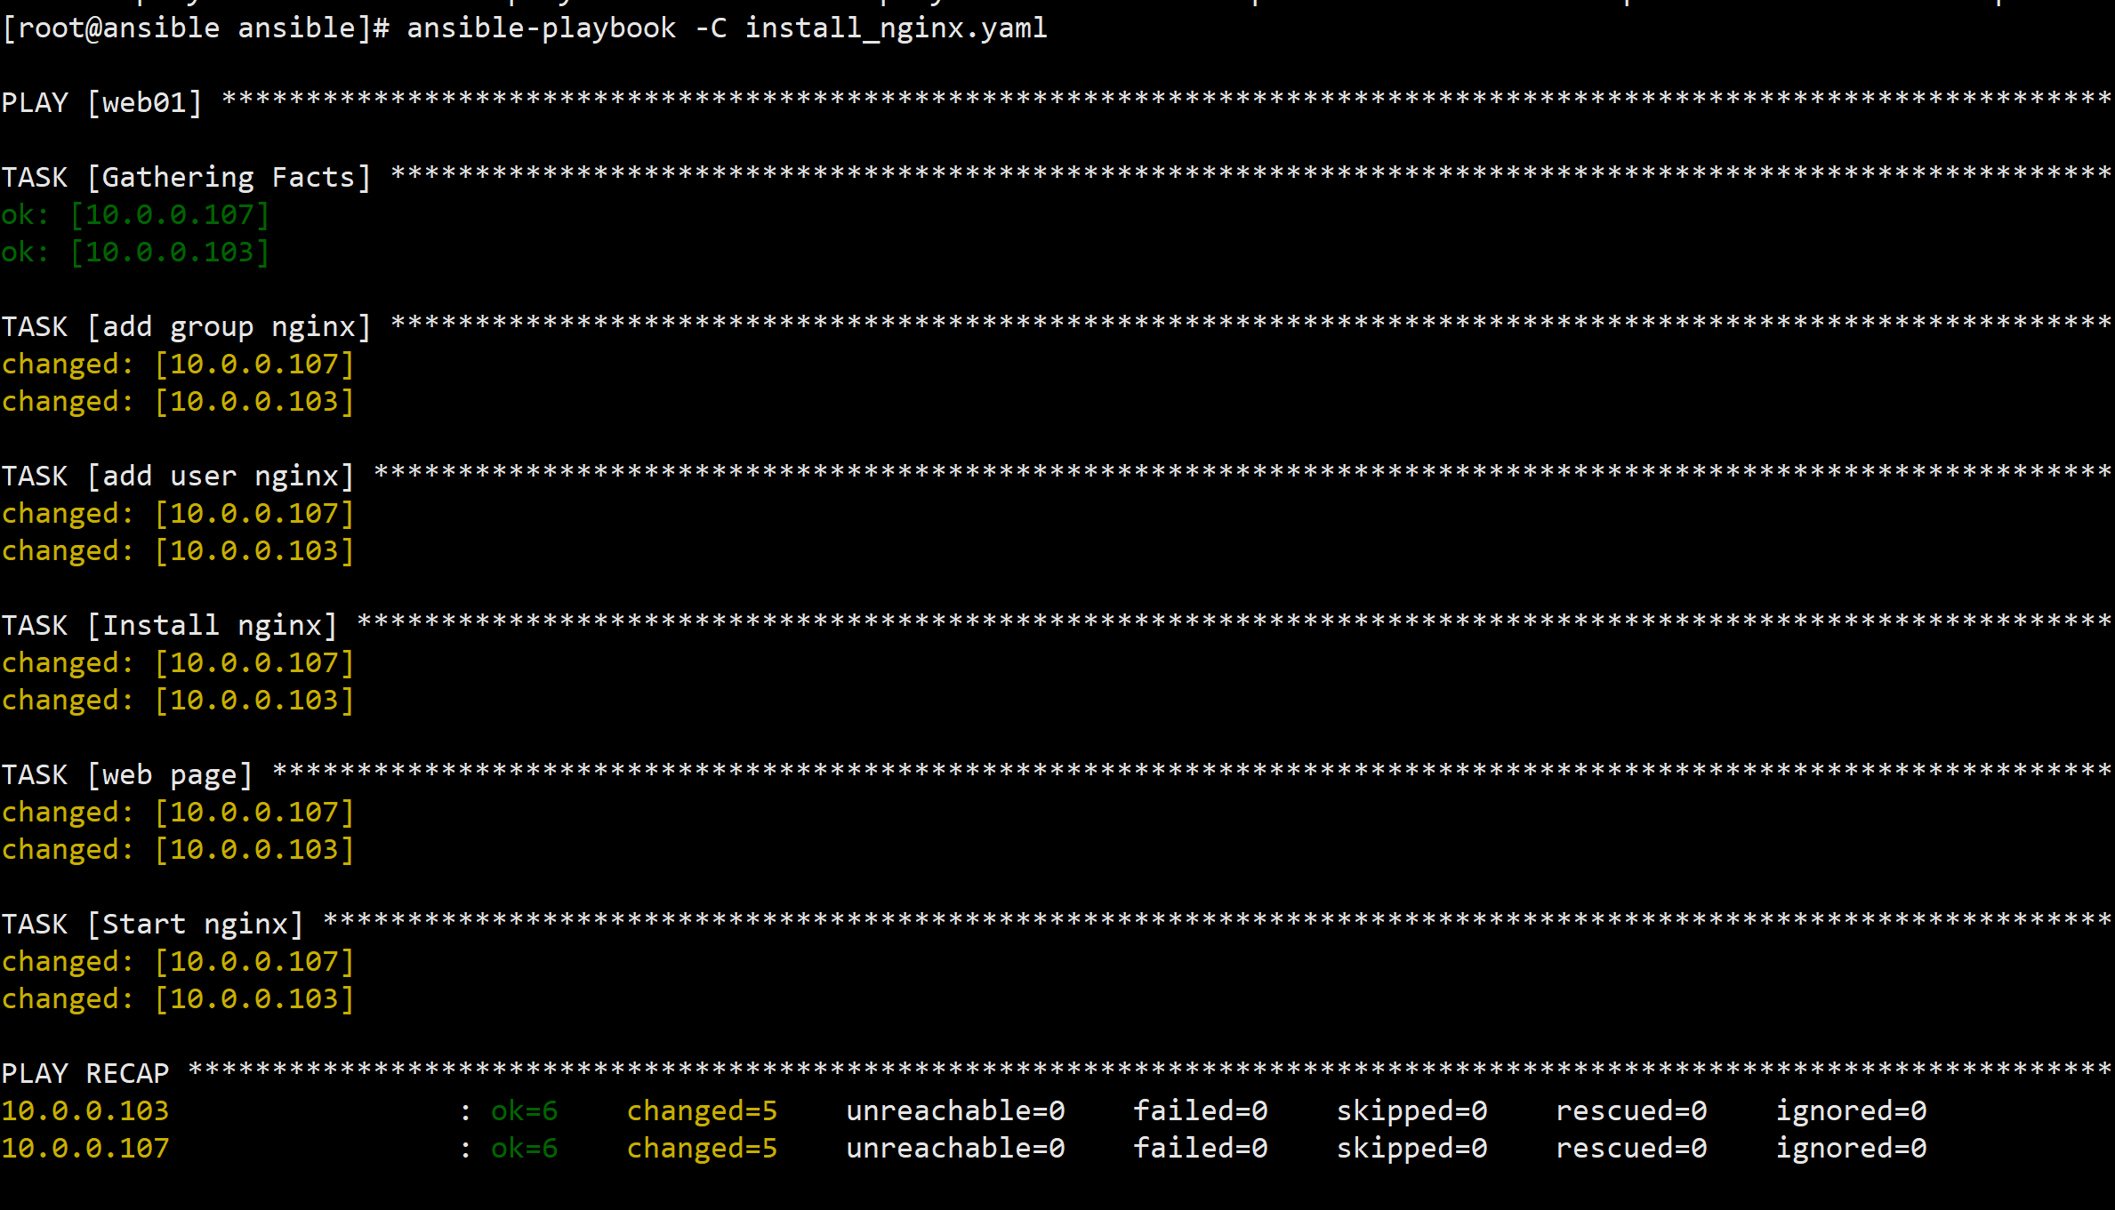Image resolution: width=2115 pixels, height=1210 pixels.
Task: Click the TASK [add user nginx] heading
Action: tap(178, 477)
